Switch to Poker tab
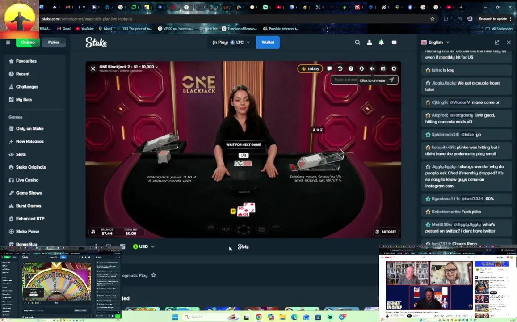This screenshot has width=517, height=322. tap(54, 42)
